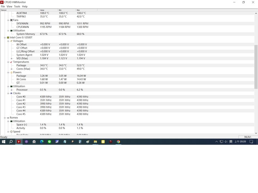
Task: Show hidden system tray icons
Action: pos(216,142)
